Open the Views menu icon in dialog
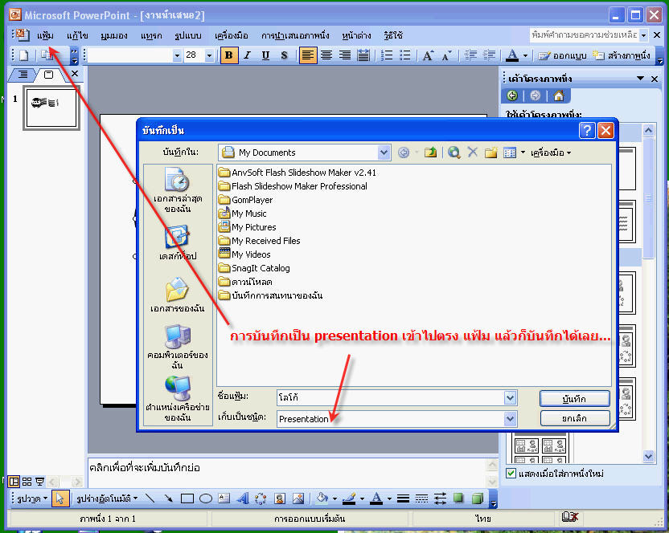The image size is (669, 533). click(x=510, y=152)
